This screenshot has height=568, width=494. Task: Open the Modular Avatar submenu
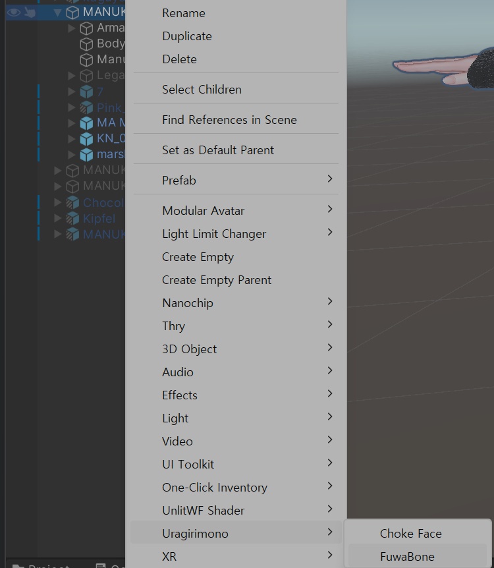[x=235, y=210]
